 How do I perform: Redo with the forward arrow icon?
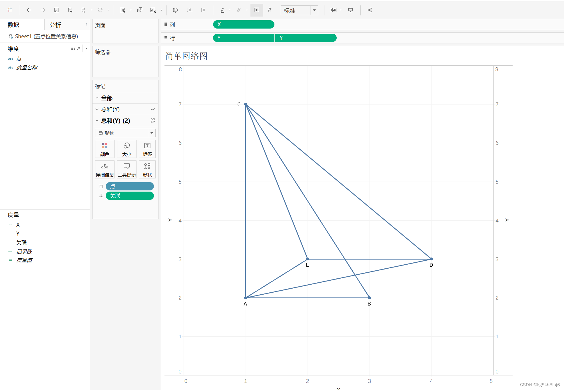(43, 10)
